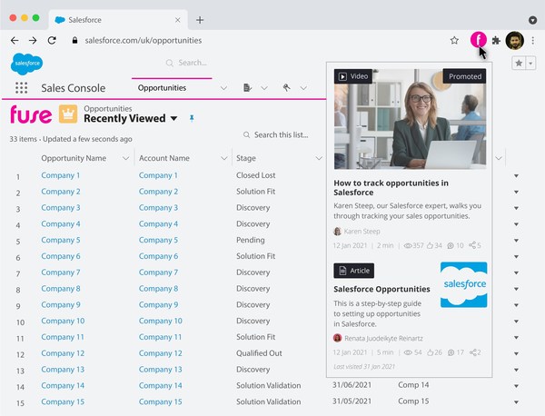Viewport: 545px width, 416px height.
Task: Sort by the Account Name column header
Action: pyautogui.click(x=164, y=158)
